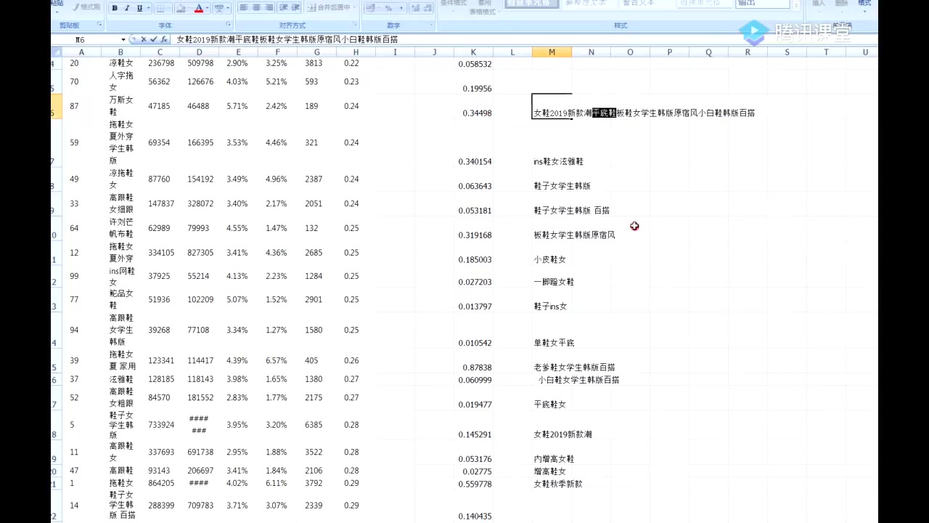Click cell 小皮鞋女
This screenshot has width=929, height=523.
pyautogui.click(x=549, y=259)
